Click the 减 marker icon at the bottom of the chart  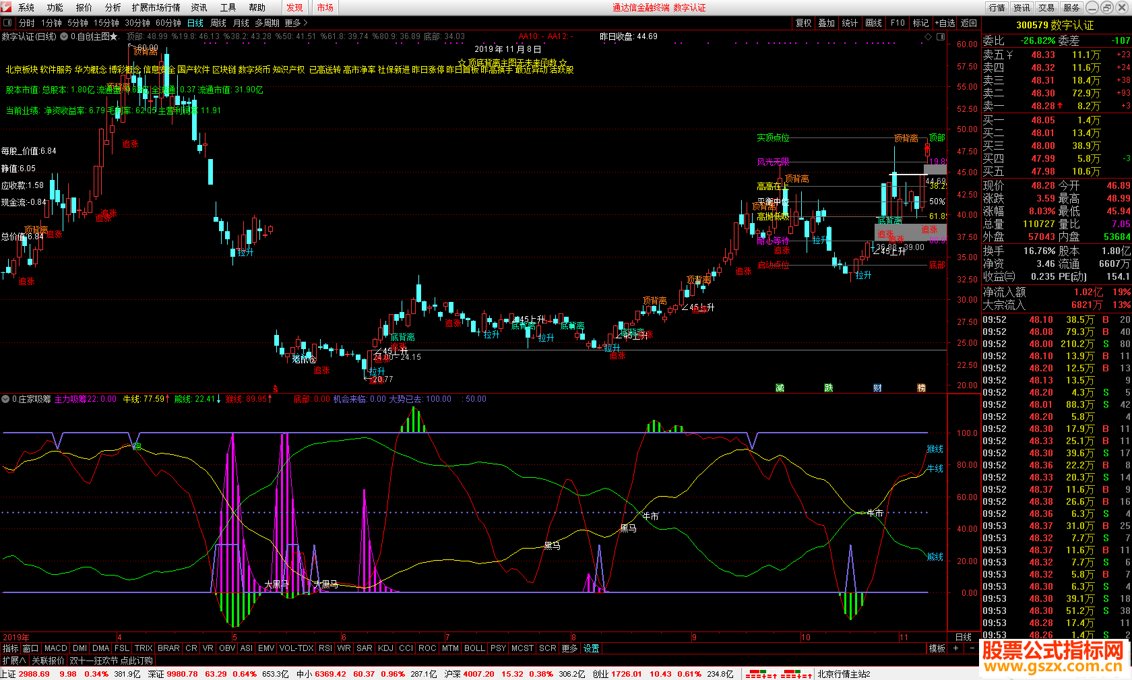point(780,388)
